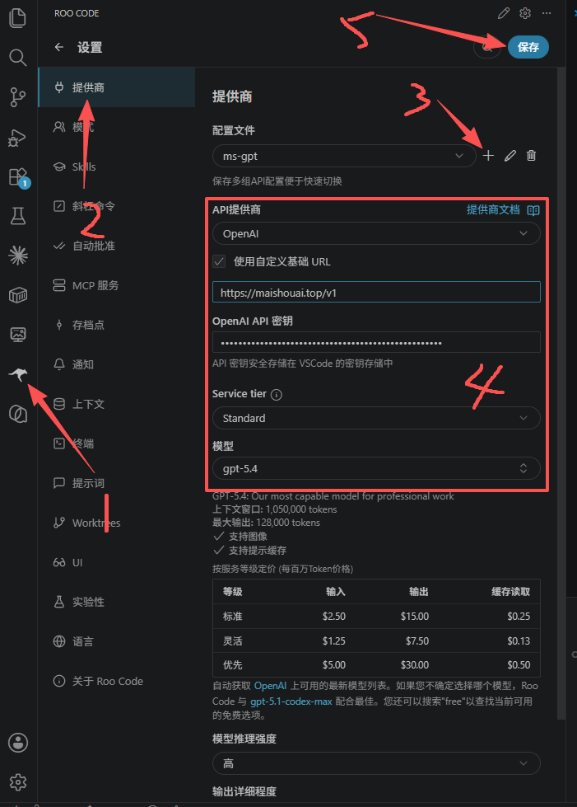Open the container box icon view

(18, 295)
